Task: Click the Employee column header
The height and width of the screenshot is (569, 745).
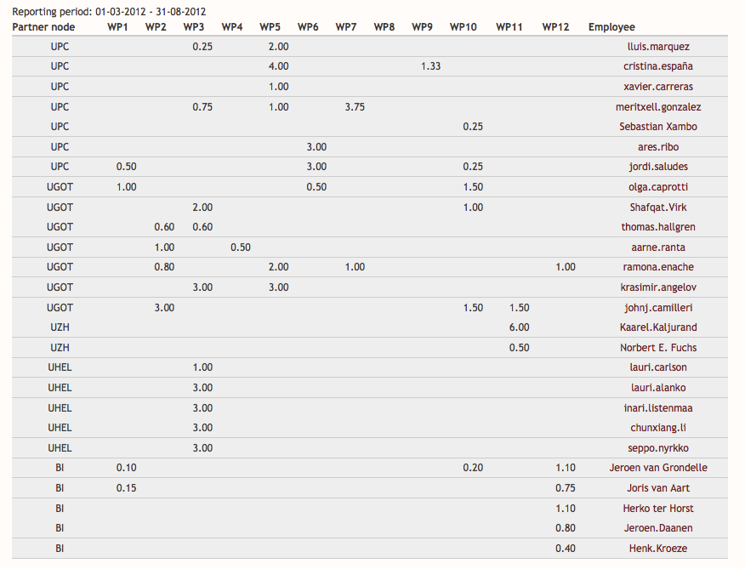Action: pos(611,27)
